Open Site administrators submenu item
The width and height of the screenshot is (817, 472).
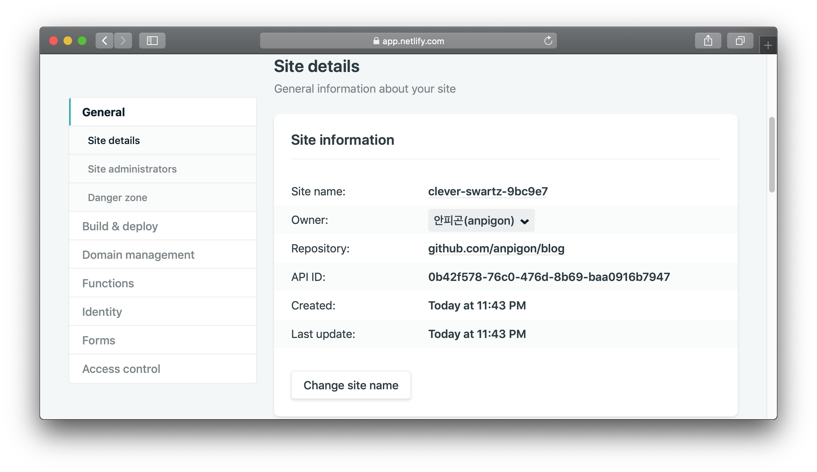132,169
